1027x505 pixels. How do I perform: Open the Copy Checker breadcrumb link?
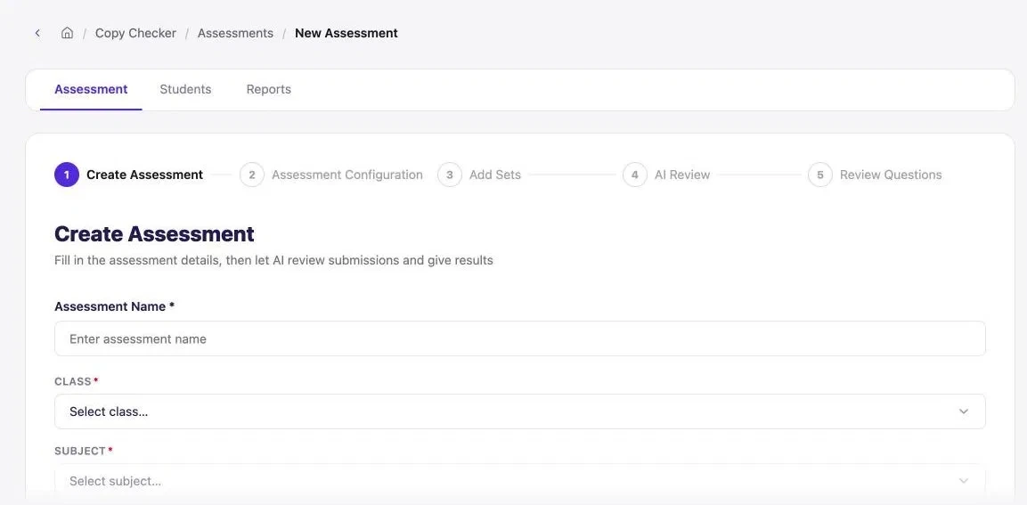click(135, 33)
